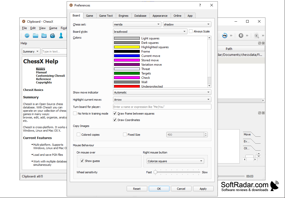Image resolution: width=285 pixels, height=198 pixels.
Task: Switch to the Game tab
Action: pos(89,16)
